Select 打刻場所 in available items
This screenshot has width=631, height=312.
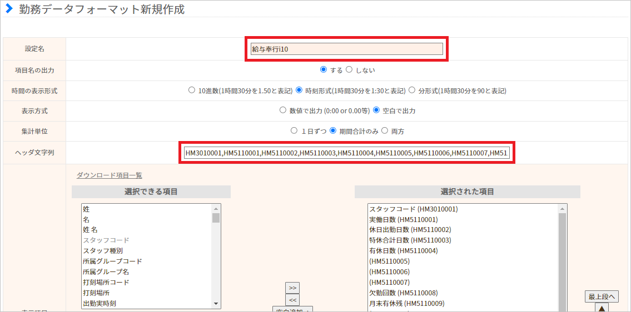(147, 293)
